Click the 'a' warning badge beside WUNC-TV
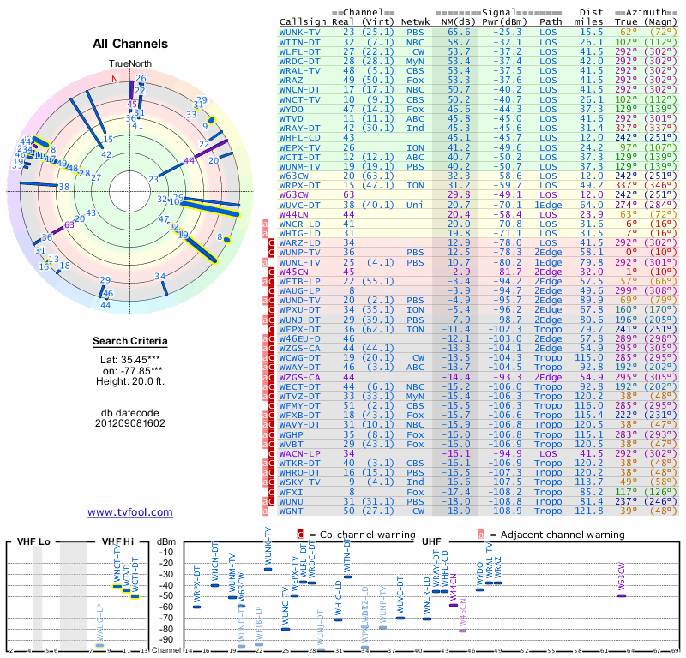 click(265, 262)
